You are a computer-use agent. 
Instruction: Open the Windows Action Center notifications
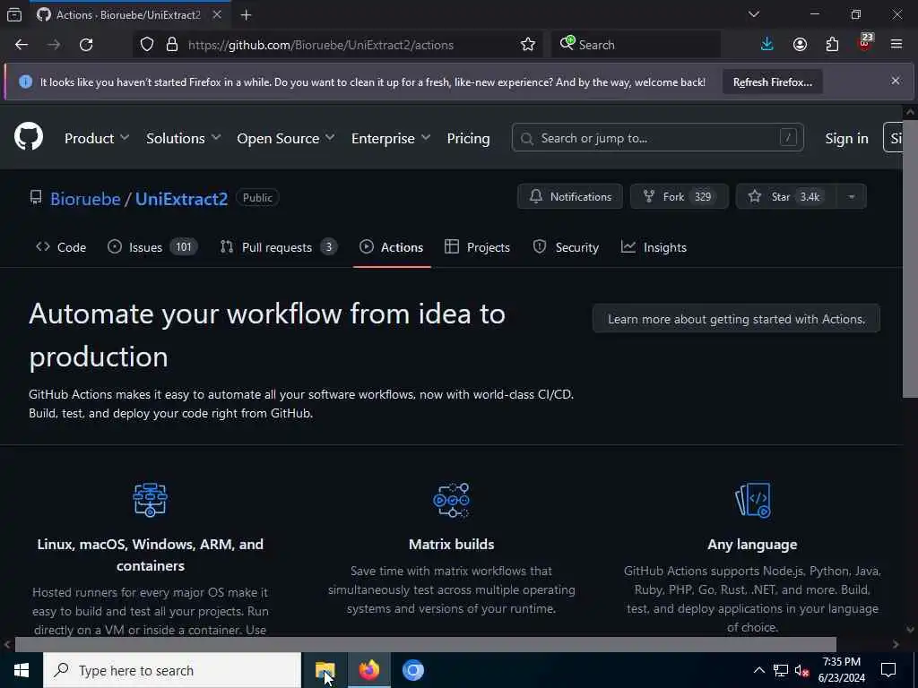pyautogui.click(x=888, y=670)
